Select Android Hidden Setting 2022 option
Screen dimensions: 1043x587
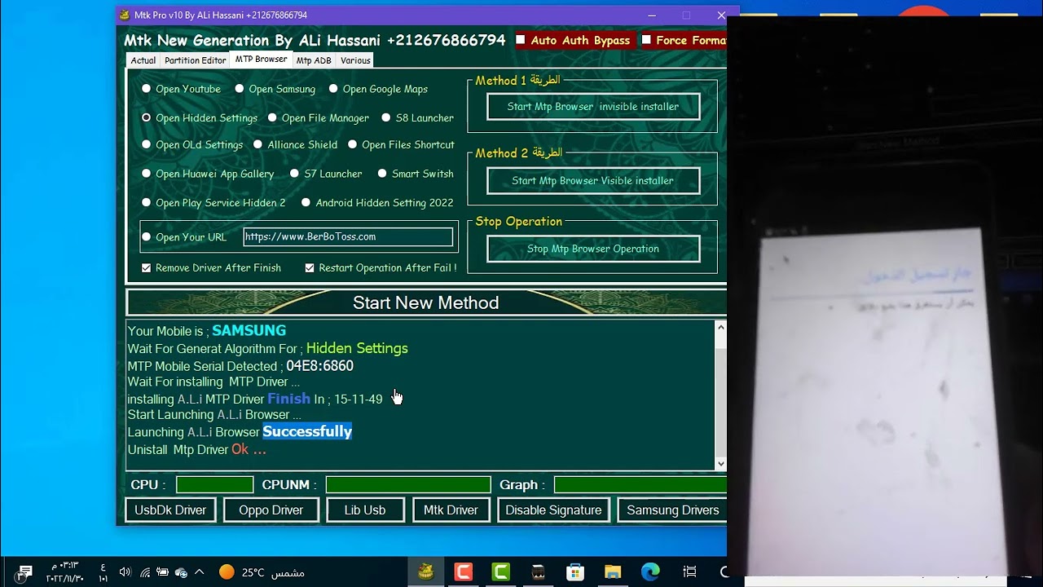click(x=306, y=202)
